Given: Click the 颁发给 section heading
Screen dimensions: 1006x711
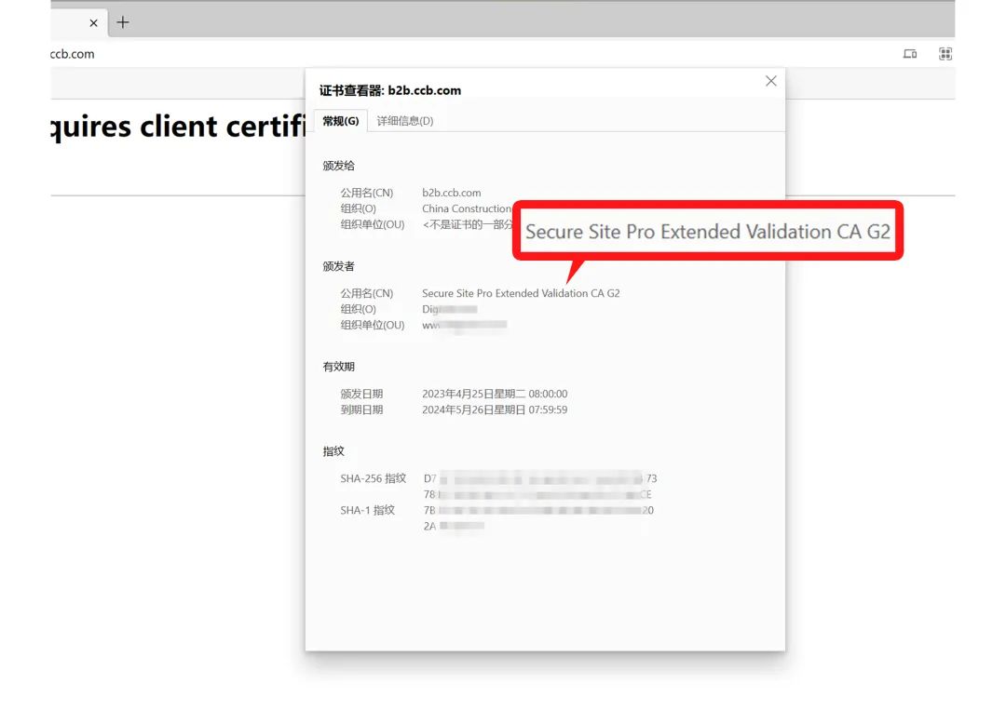Looking at the screenshot, I should (x=339, y=166).
